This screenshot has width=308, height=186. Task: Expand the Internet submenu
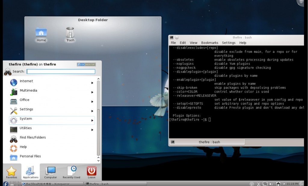[92, 83]
